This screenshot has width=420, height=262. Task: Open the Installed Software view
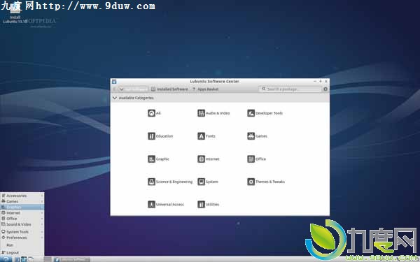tap(169, 89)
